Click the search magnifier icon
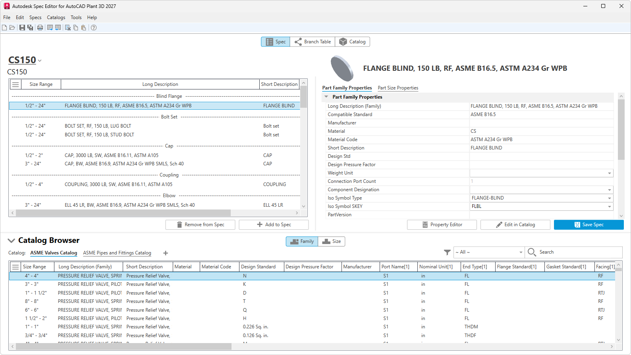This screenshot has width=631, height=355. 532,252
